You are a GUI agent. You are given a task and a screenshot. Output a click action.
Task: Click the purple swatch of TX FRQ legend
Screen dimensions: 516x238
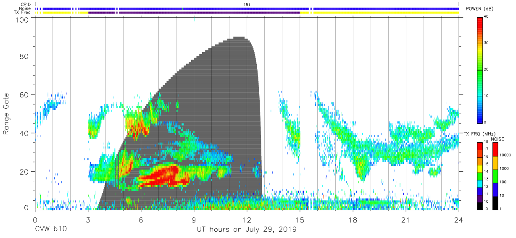(479, 199)
